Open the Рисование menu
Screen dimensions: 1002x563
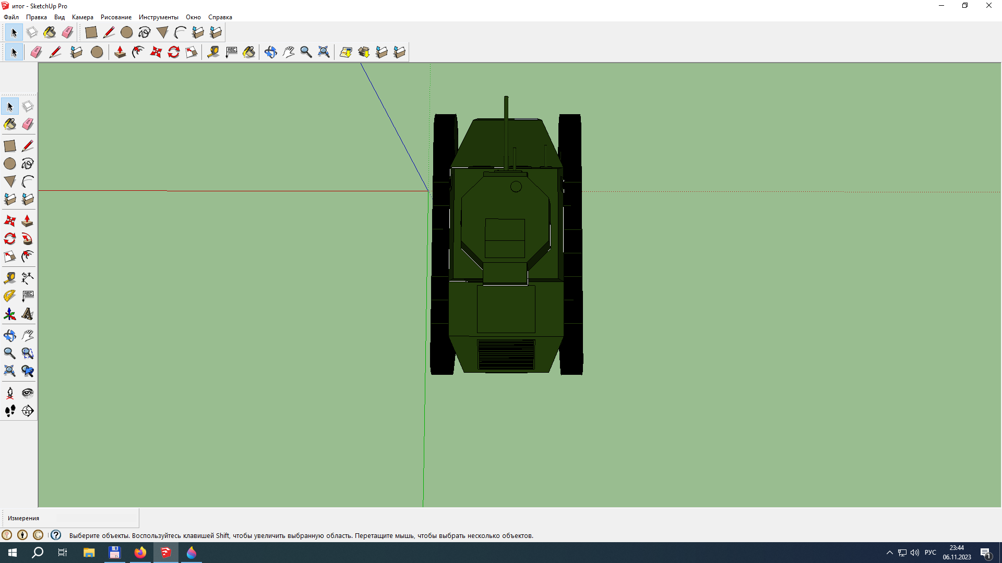point(116,17)
